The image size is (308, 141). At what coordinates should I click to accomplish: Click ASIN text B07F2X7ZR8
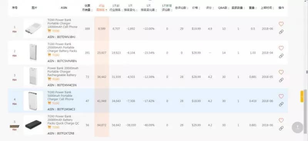(65, 133)
